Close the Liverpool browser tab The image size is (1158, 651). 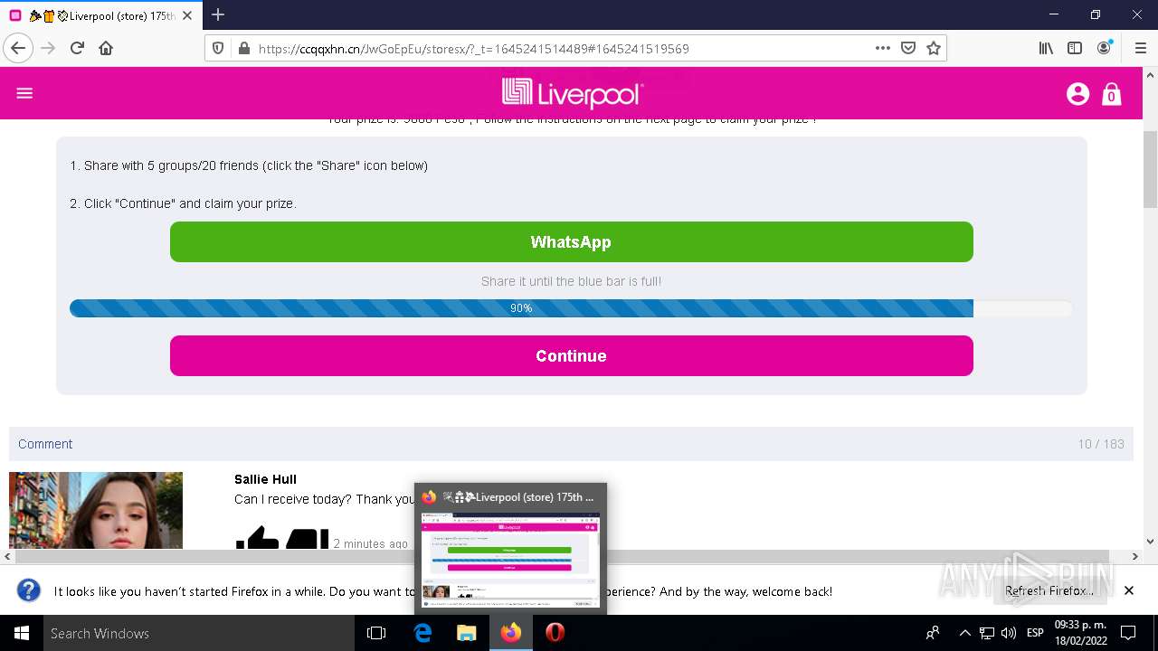point(186,15)
